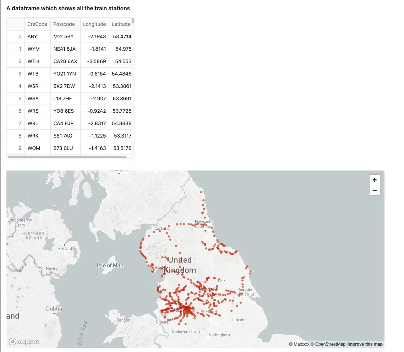This screenshot has width=404, height=352.
Task: Click the Isle of Man map label
Action: tap(110, 266)
